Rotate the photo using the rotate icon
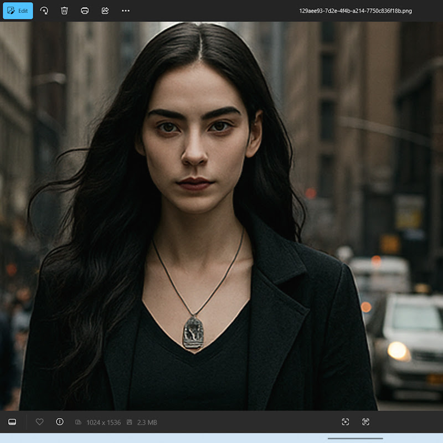The height and width of the screenshot is (443, 443). (x=44, y=11)
